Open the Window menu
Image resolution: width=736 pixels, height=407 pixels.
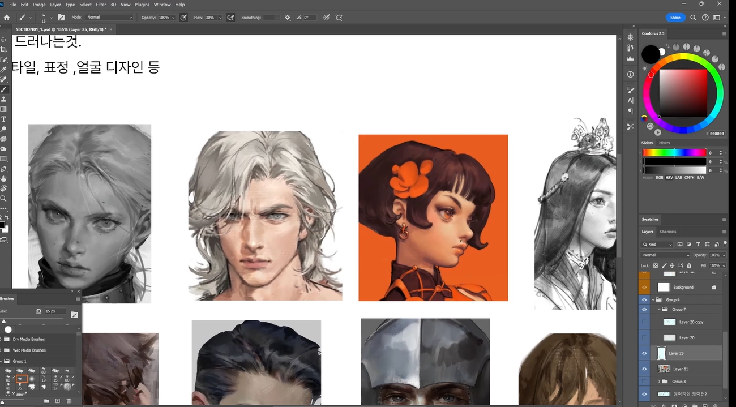coord(162,5)
